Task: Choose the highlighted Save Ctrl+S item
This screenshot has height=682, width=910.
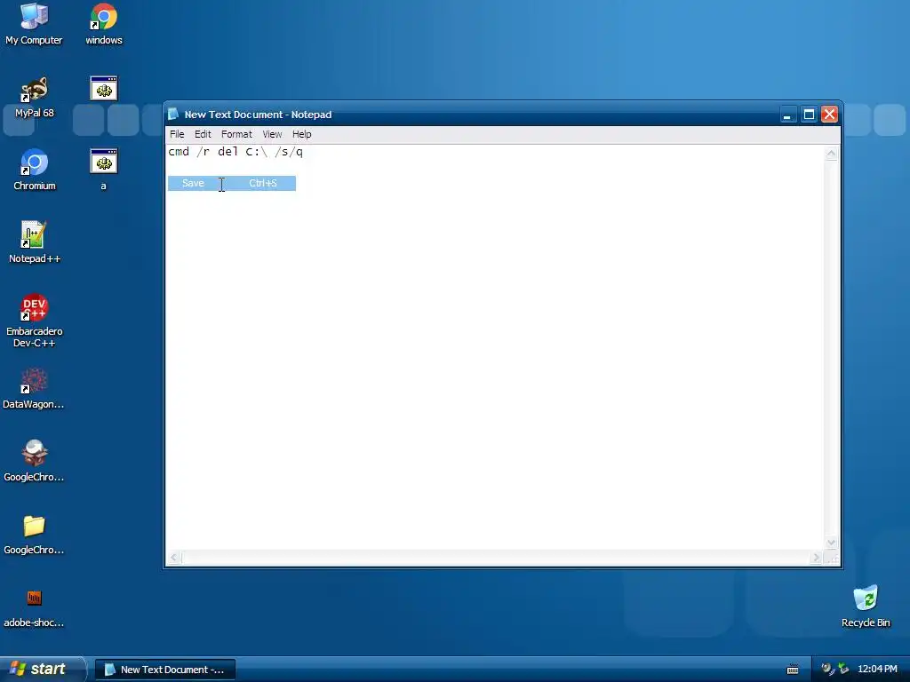Action: point(232,183)
